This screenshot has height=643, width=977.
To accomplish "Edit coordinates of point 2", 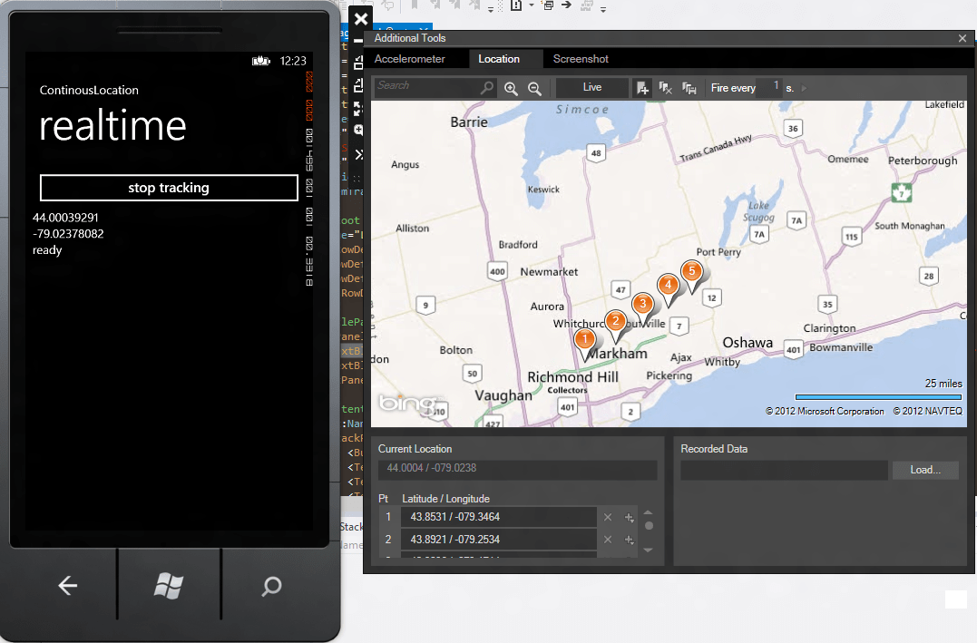I will coord(499,540).
